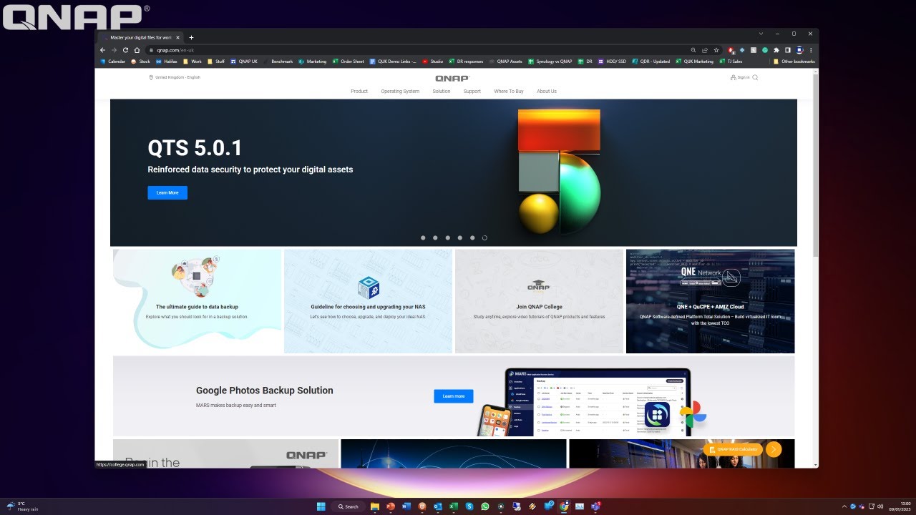Screen dimensions: 916x515
Task: Open the site search magnifier icon
Action: tap(755, 77)
